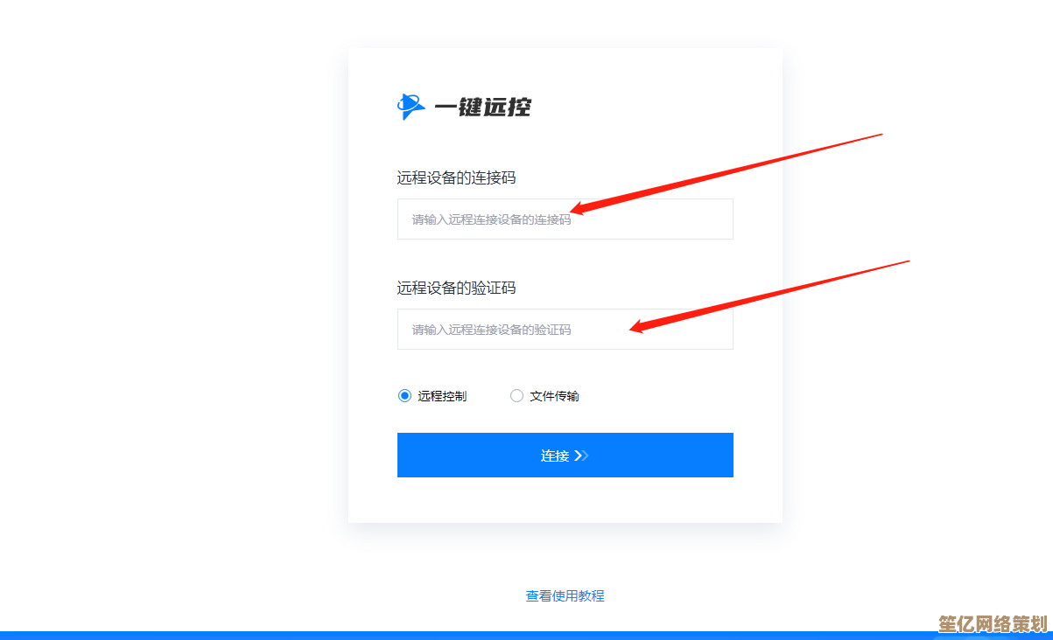Click the blue bar along the page bottom
This screenshot has height=640, width=1053.
click(x=526, y=636)
